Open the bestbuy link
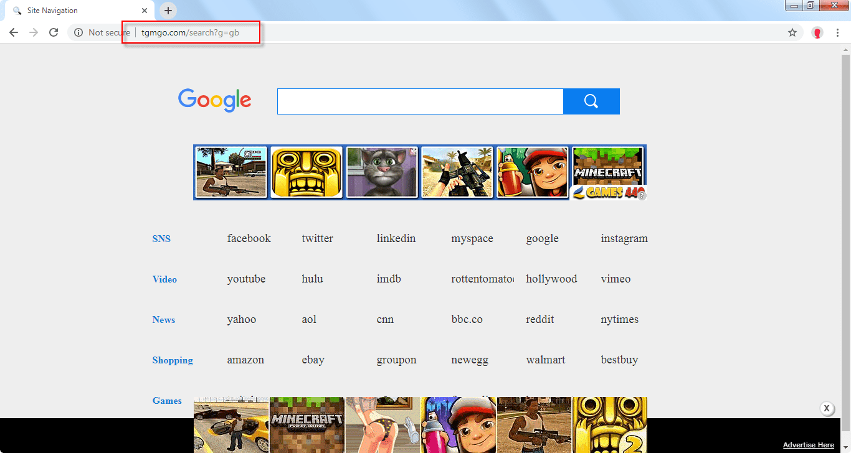This screenshot has height=453, width=851. (x=619, y=360)
